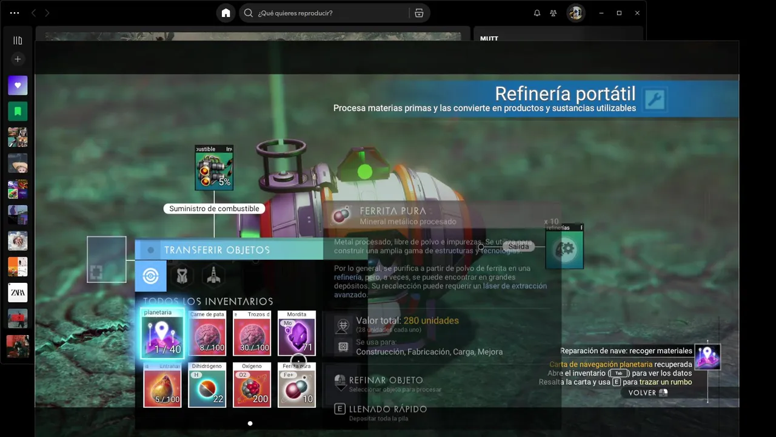The image size is (776, 437).
Task: Switch to all inventories target tab
Action: coord(151,276)
